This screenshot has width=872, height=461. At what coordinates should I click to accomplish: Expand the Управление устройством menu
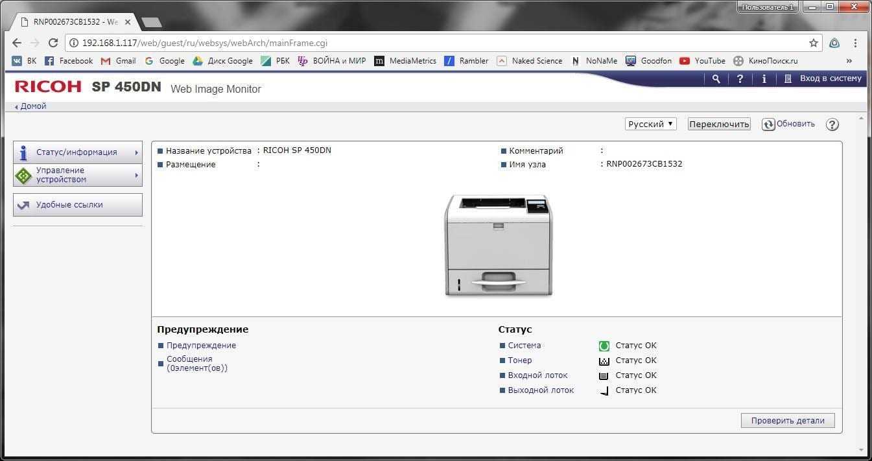[x=78, y=175]
